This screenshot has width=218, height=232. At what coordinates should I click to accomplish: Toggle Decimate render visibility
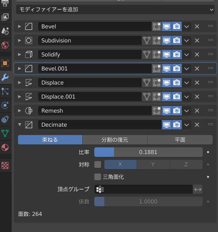(x=177, y=125)
